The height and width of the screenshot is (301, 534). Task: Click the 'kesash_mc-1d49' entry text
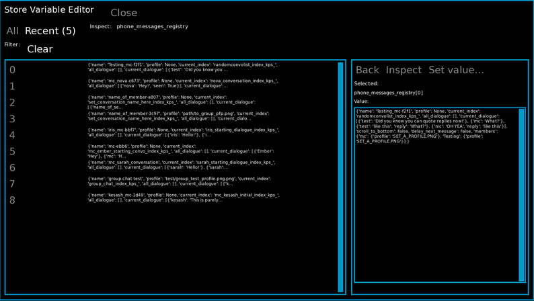[x=184, y=198]
